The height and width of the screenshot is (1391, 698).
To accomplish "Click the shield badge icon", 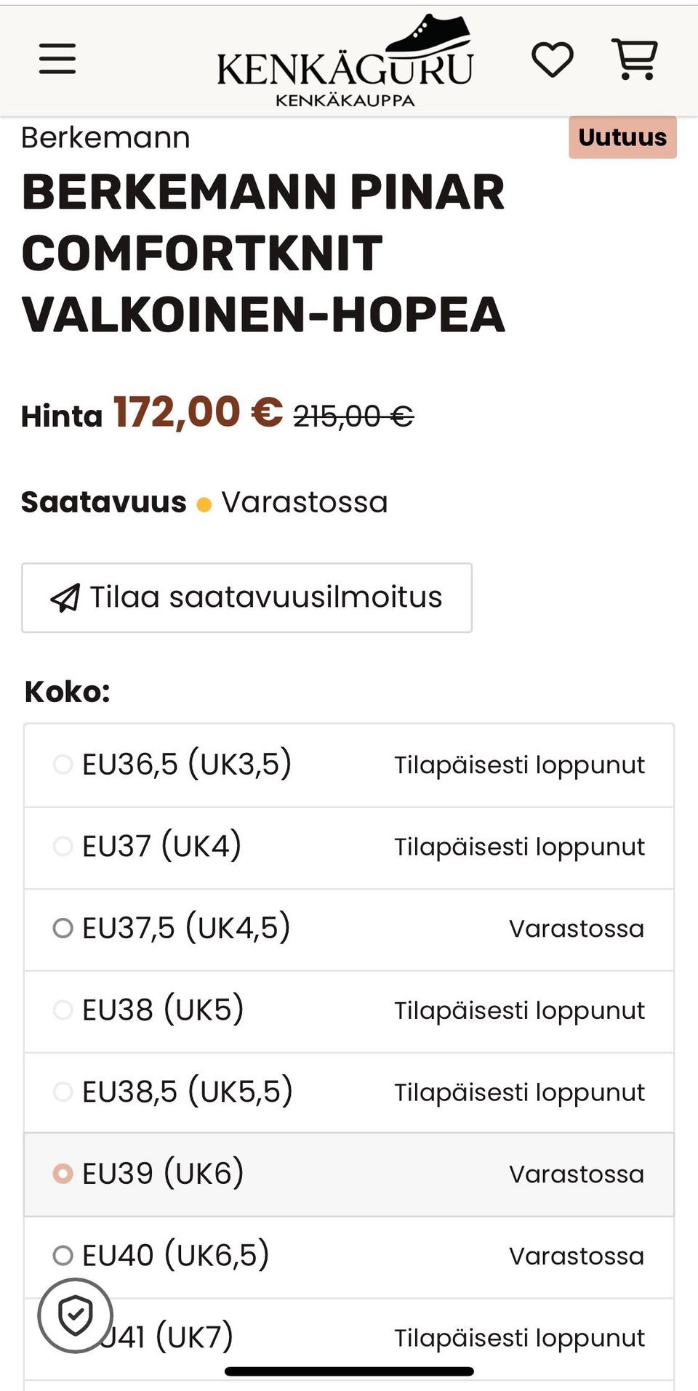I will tap(75, 1315).
